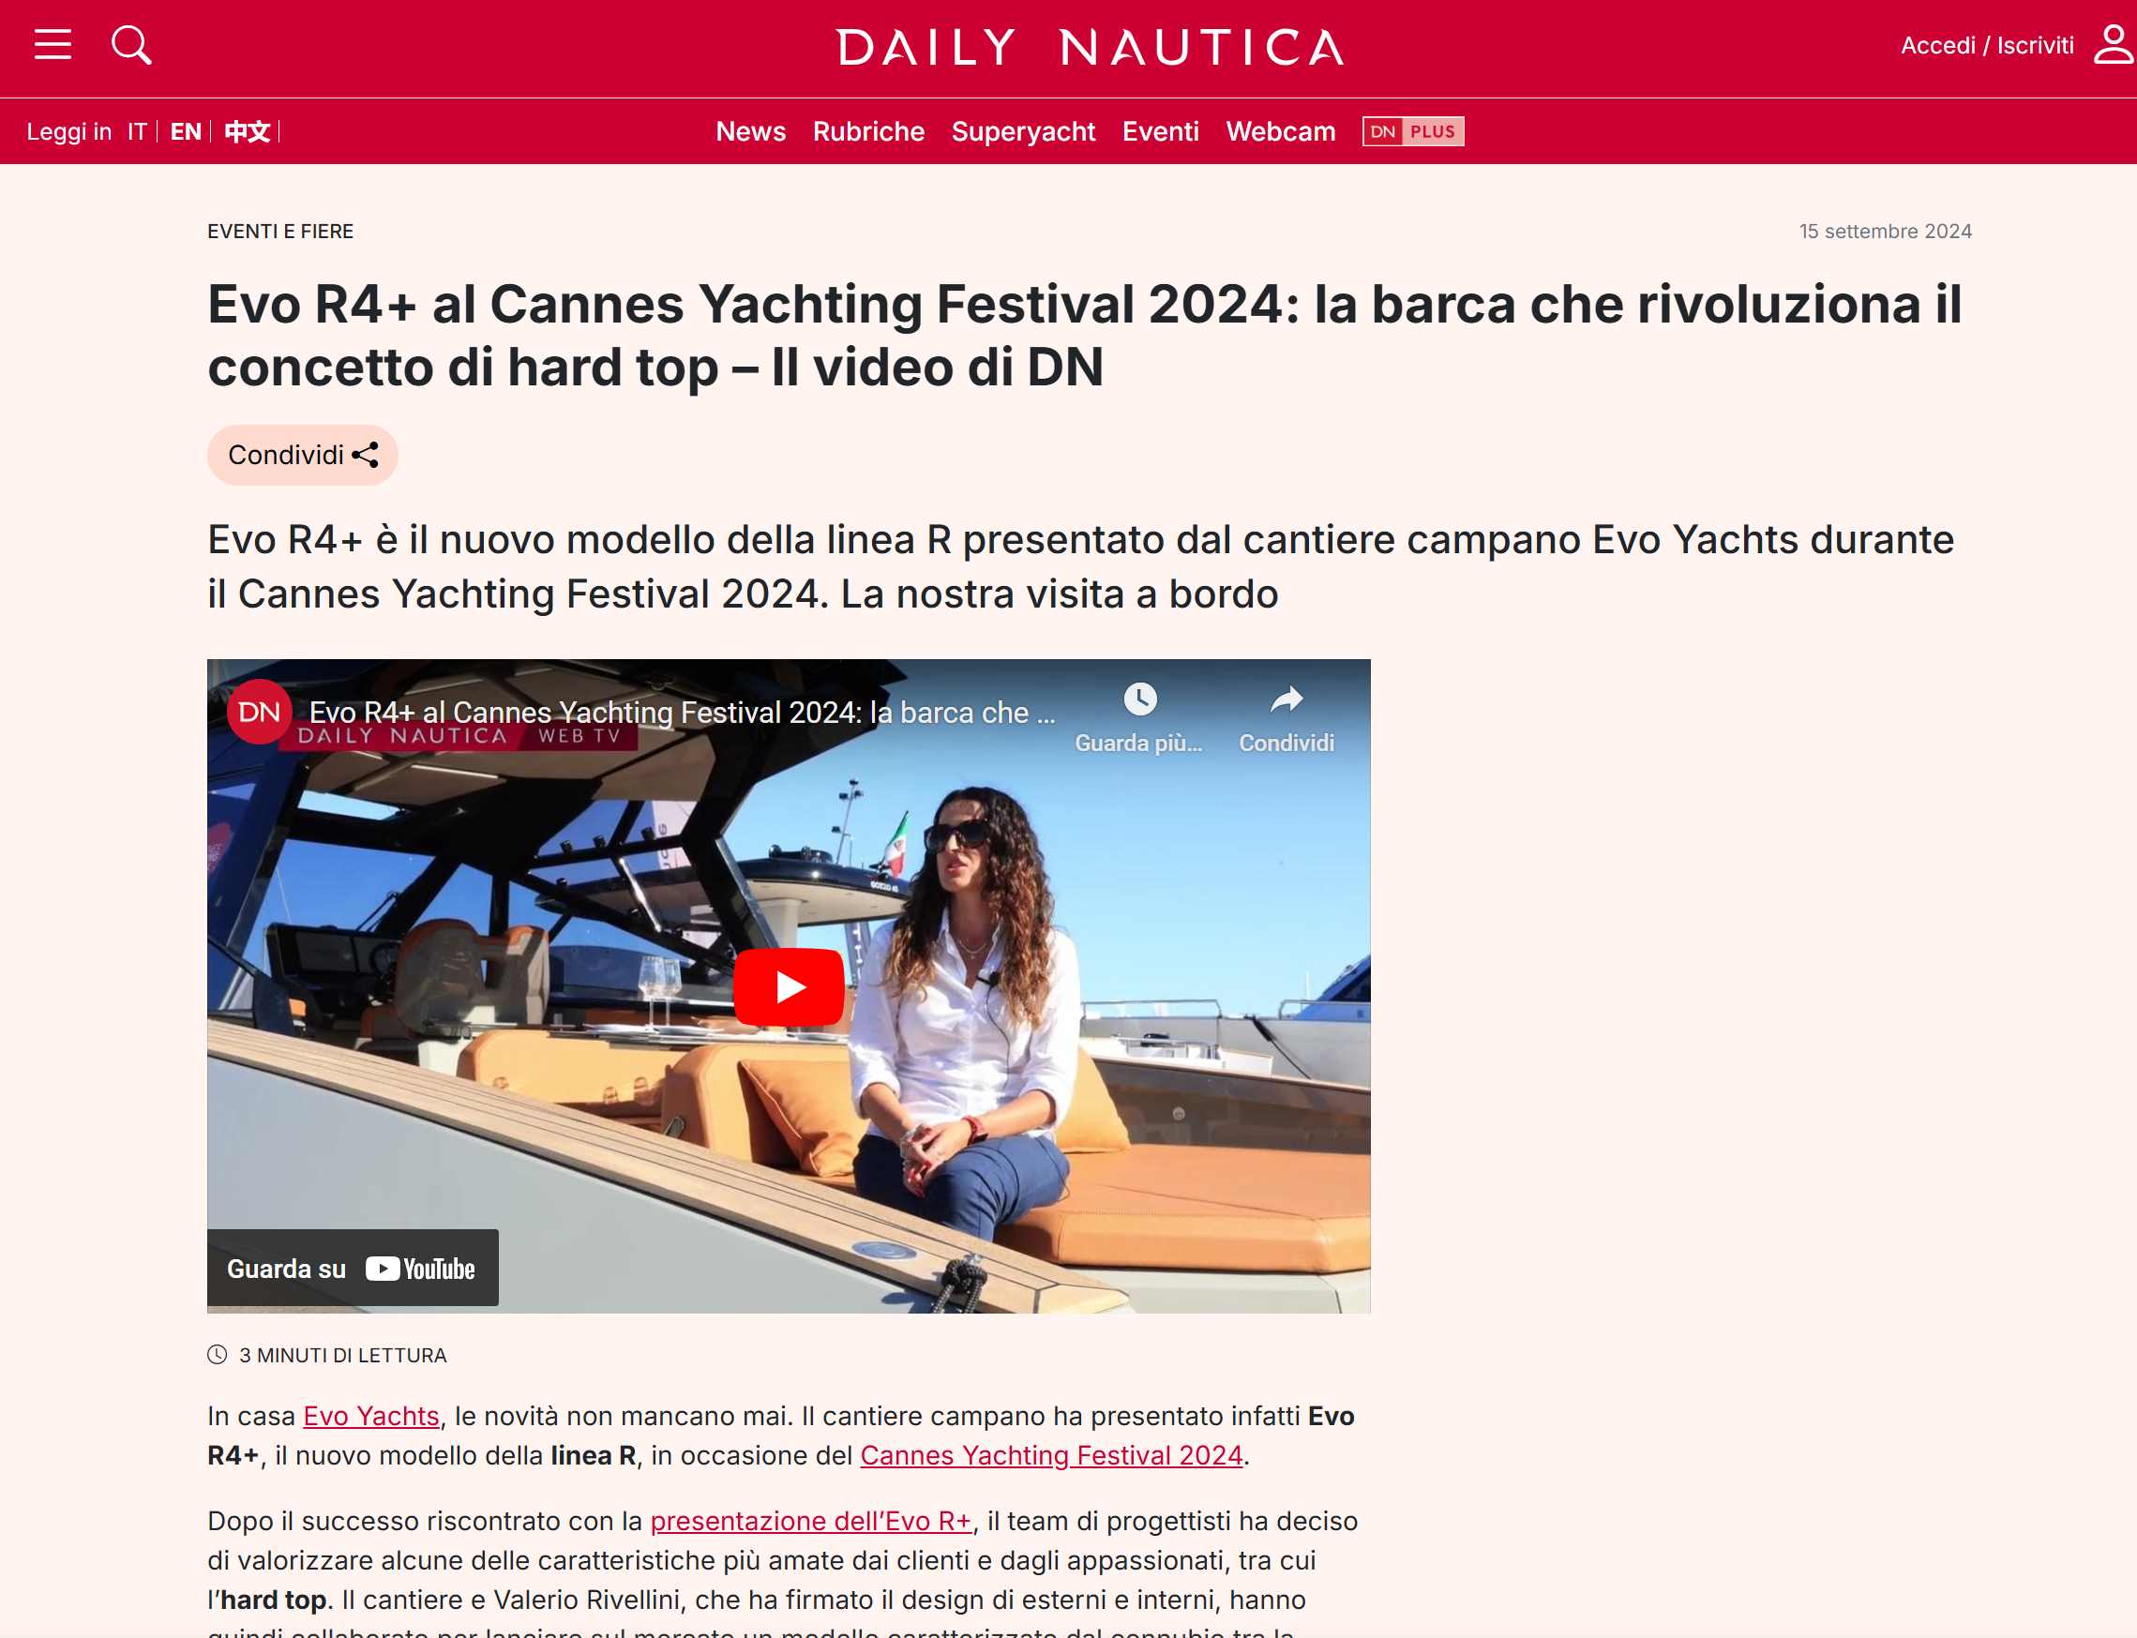Screen dimensions: 2137x1638
Task: Go to the Eventi section
Action: click(x=1160, y=131)
